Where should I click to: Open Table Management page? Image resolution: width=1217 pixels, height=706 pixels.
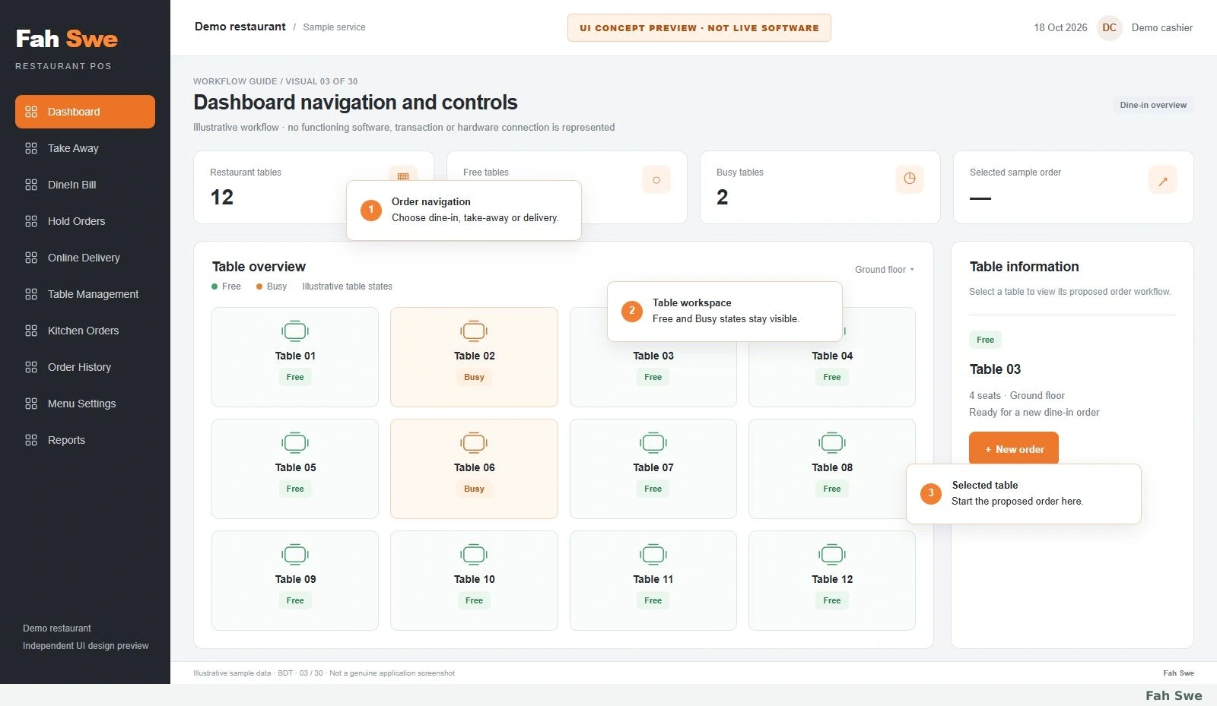[x=85, y=294]
